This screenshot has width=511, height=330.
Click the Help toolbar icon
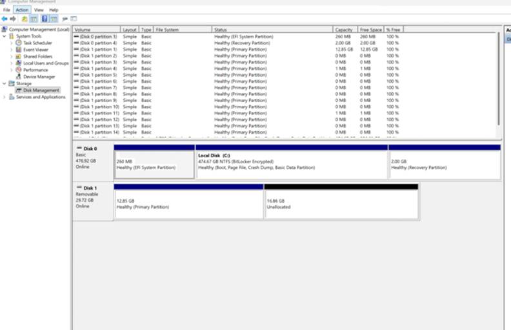[x=45, y=19]
